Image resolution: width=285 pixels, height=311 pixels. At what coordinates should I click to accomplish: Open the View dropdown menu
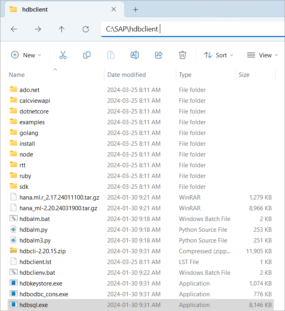pyautogui.click(x=262, y=55)
